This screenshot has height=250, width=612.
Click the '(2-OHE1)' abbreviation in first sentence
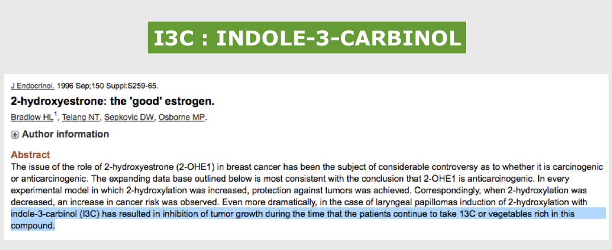click(195, 167)
